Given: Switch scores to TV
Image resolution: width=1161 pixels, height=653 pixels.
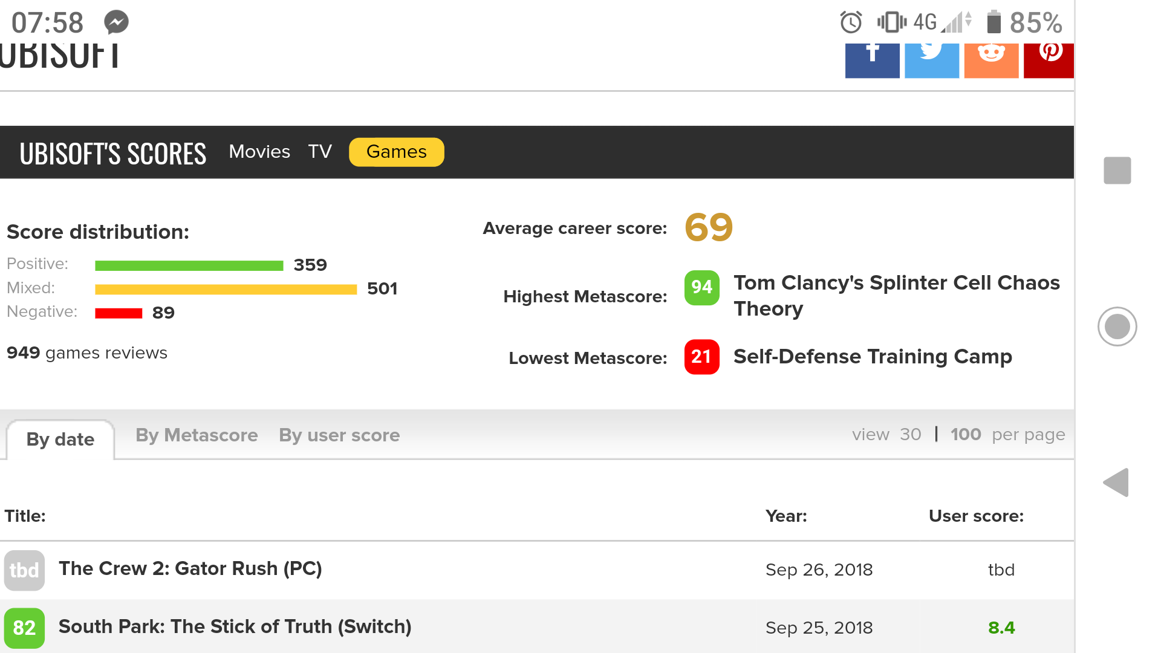Looking at the screenshot, I should point(319,152).
